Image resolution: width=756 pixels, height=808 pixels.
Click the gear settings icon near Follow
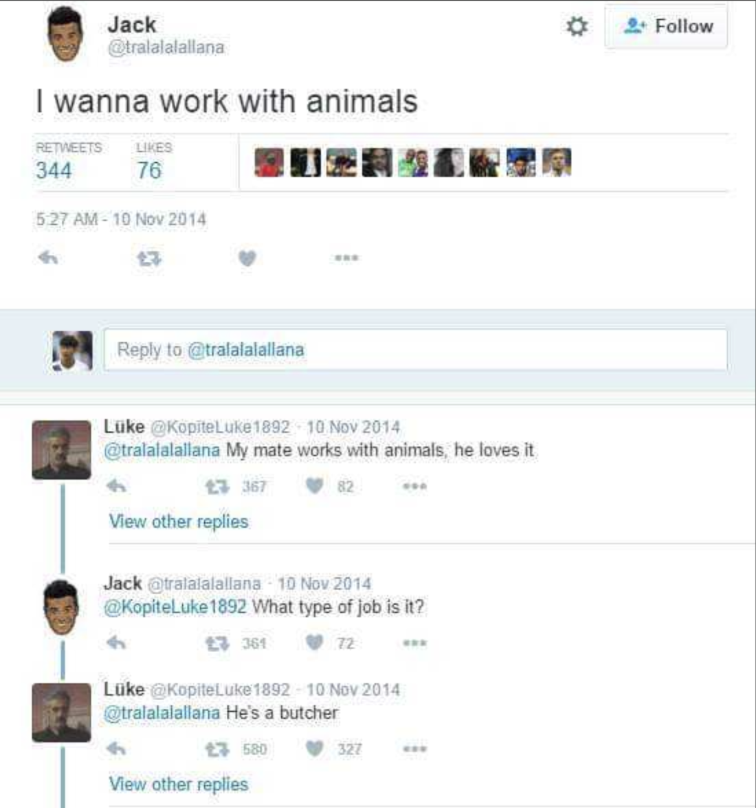click(x=576, y=27)
